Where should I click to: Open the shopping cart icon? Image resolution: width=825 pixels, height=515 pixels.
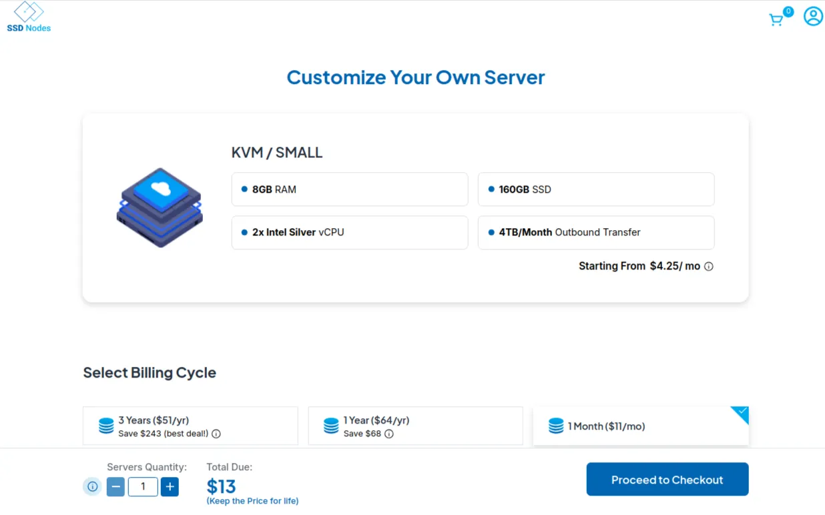click(x=776, y=20)
